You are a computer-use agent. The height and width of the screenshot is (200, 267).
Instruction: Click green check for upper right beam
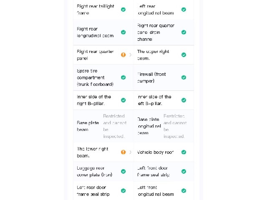tap(184, 55)
